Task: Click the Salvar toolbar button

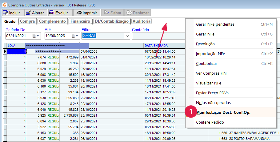Action: [112, 13]
